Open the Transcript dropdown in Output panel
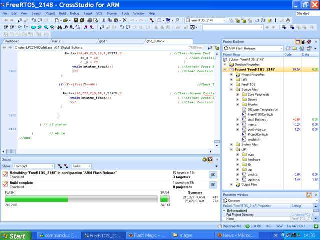 [x=52, y=166]
